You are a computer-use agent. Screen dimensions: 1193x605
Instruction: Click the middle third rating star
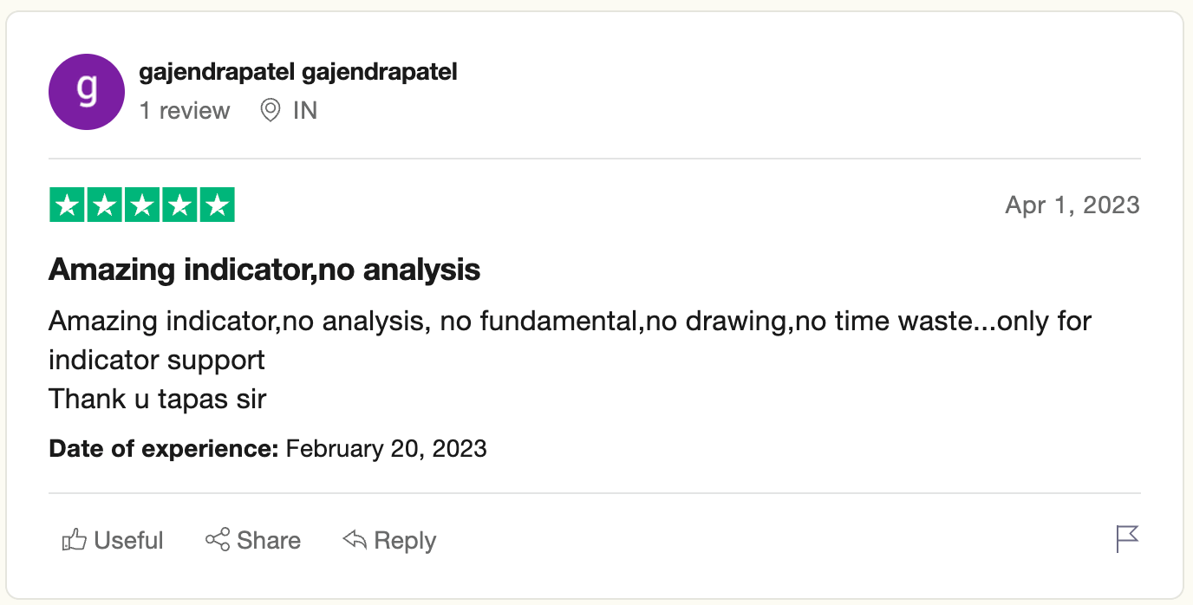(142, 205)
